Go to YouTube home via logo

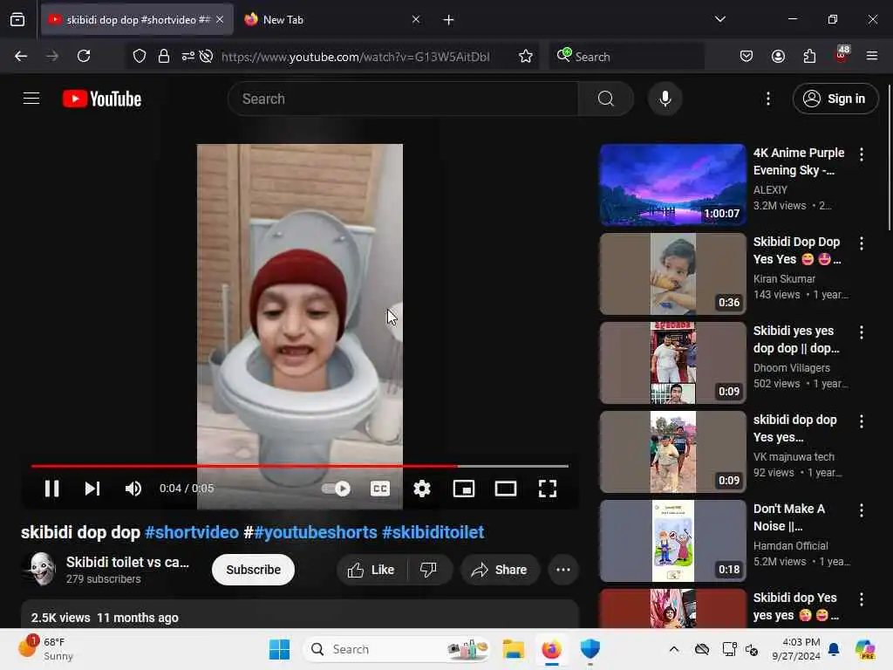click(102, 99)
